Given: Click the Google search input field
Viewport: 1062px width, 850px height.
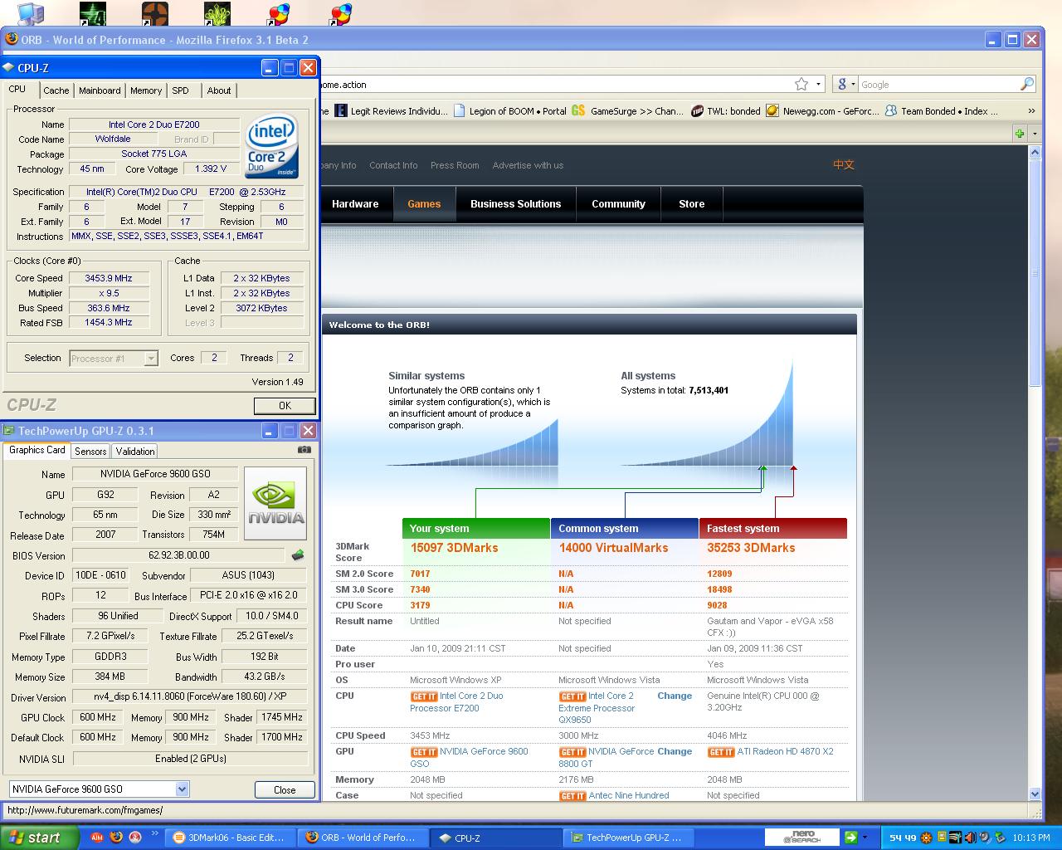Looking at the screenshot, I should 938,84.
